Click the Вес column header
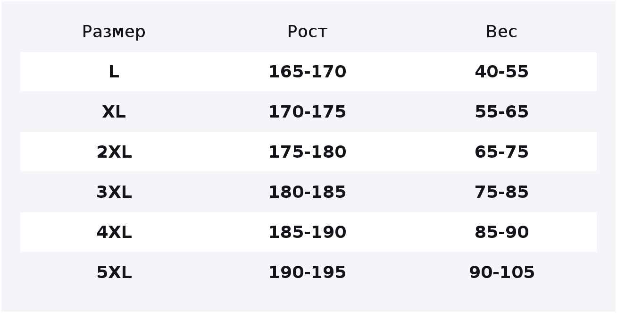617x313 pixels. [x=501, y=32]
